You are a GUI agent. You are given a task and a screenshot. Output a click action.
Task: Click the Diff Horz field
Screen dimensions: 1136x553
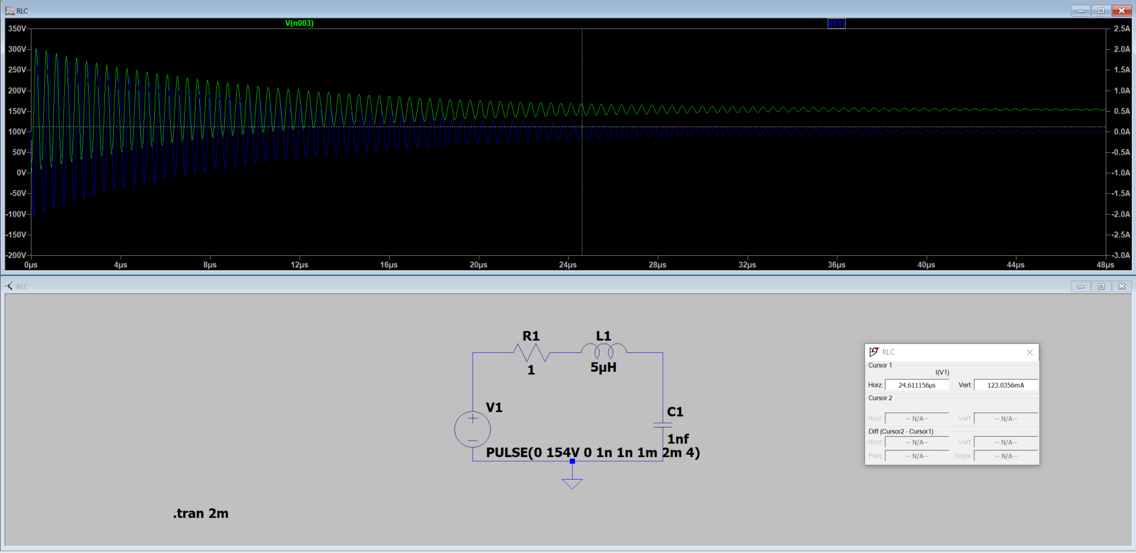click(x=917, y=442)
